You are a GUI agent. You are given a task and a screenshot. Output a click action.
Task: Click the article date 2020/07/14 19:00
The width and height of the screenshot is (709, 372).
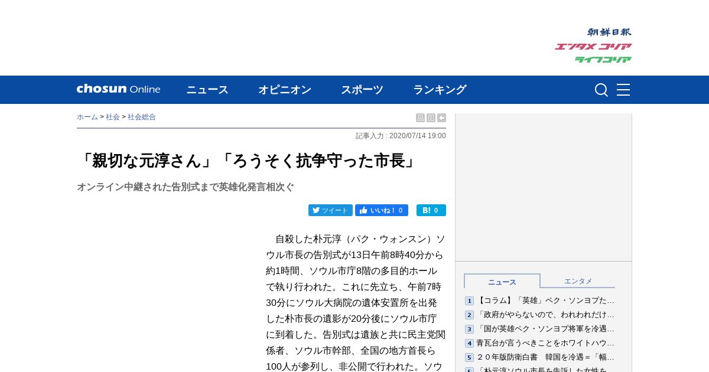click(x=418, y=136)
